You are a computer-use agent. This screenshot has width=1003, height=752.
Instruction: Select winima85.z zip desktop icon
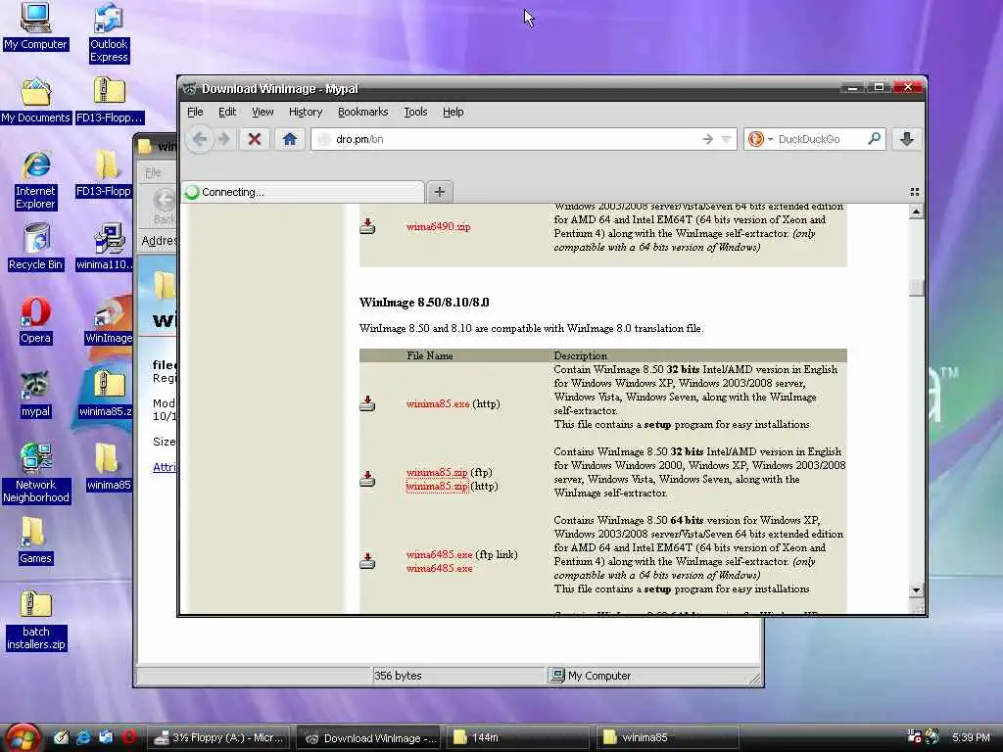coord(106,395)
